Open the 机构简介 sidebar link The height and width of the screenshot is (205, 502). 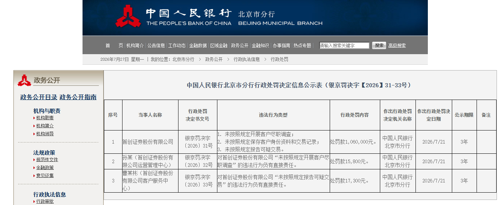[45, 126]
